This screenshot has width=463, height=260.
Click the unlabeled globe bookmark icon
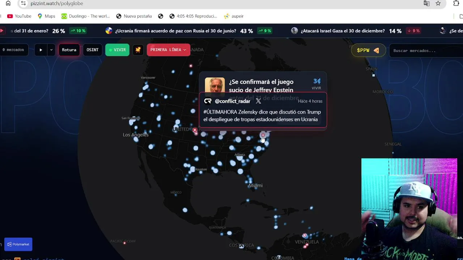[161, 16]
